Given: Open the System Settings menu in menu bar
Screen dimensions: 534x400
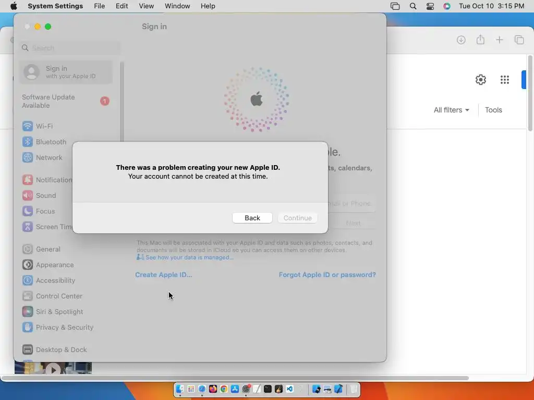Looking at the screenshot, I should click(55, 6).
